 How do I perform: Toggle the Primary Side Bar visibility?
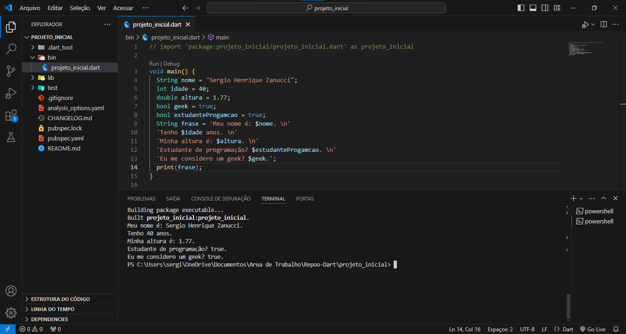point(521,8)
